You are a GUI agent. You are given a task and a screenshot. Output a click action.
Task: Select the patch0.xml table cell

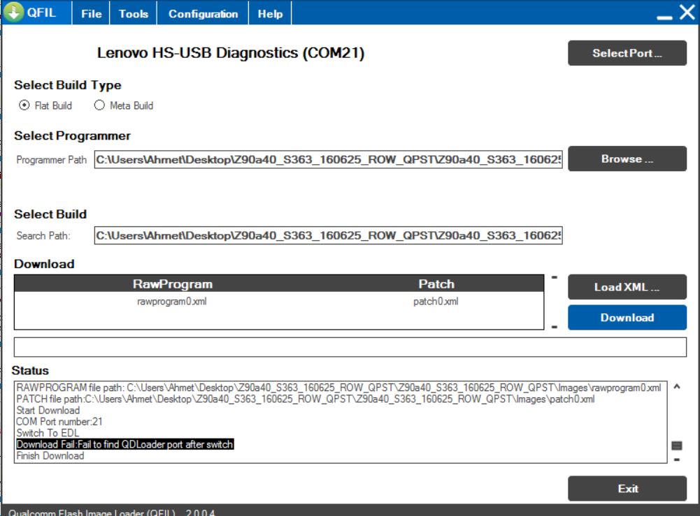[x=436, y=302]
